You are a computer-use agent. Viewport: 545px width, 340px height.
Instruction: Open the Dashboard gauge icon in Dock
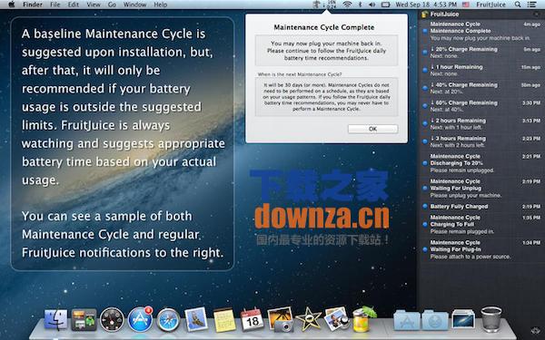(112, 319)
